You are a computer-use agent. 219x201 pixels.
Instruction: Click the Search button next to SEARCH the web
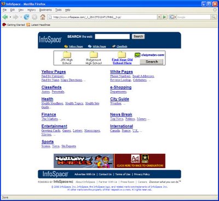pos(138,36)
